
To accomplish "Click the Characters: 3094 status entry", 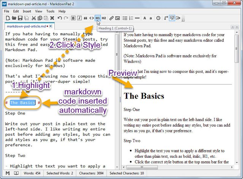I will click(91, 173).
